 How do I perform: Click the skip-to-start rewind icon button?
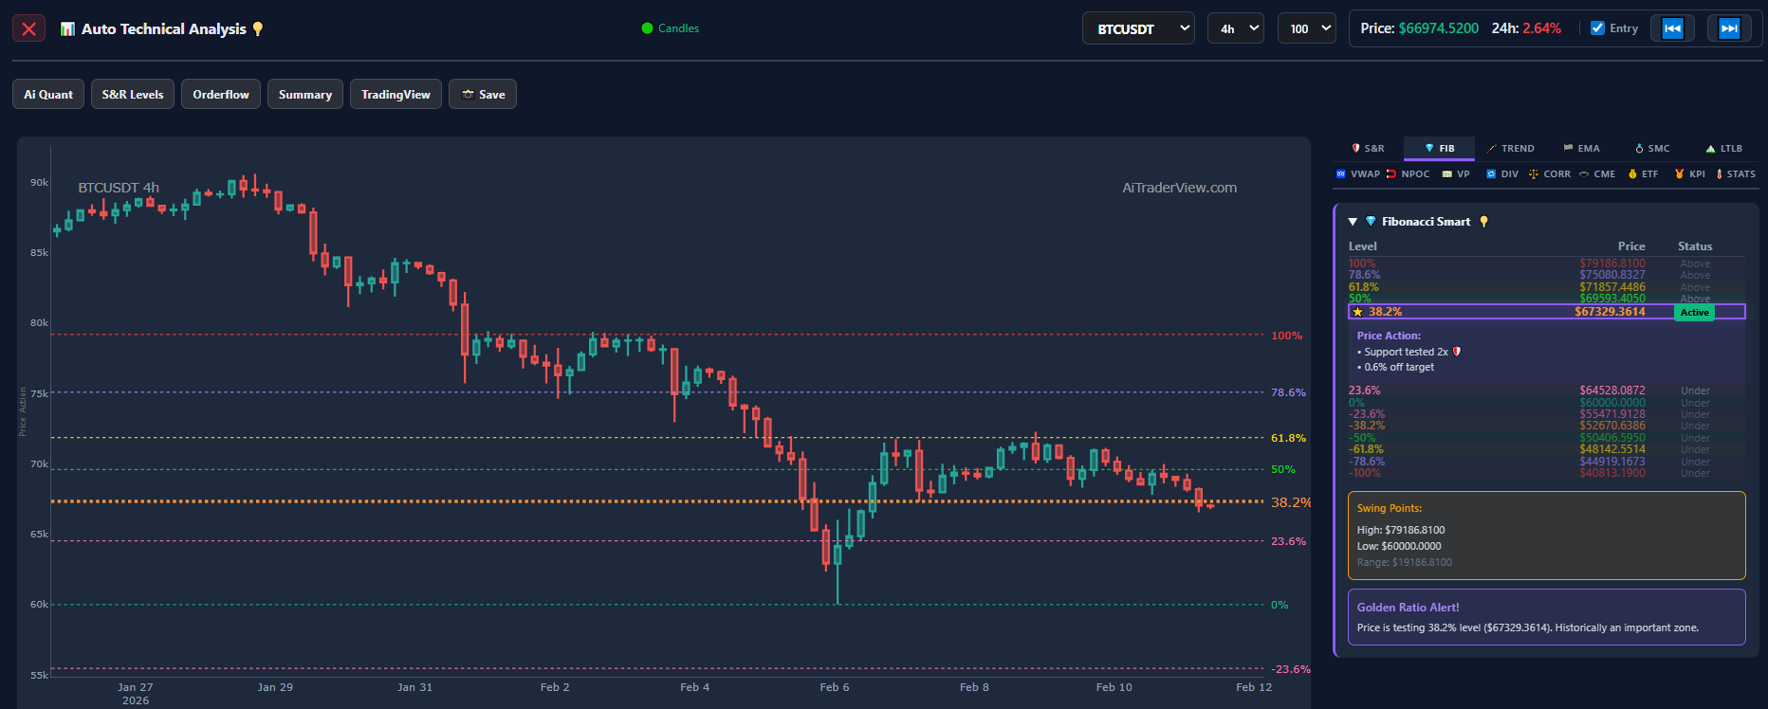1672,28
